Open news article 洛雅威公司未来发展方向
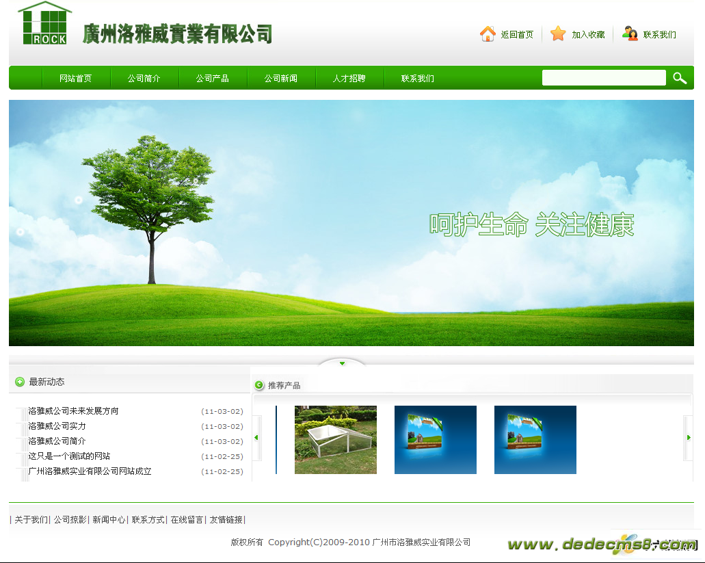 (x=73, y=411)
